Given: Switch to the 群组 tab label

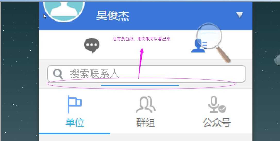Looking at the screenshot, I should coord(146,122).
